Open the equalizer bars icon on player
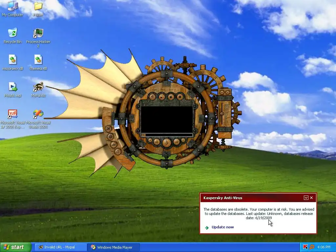Screen dimensions: 336x252 pos(114,145)
